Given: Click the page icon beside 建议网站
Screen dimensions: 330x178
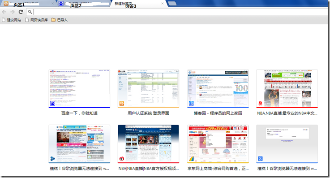Looking at the screenshot, I should (x=4, y=20).
